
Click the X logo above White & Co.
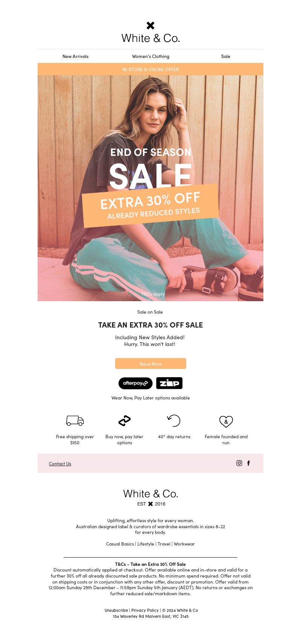(150, 26)
